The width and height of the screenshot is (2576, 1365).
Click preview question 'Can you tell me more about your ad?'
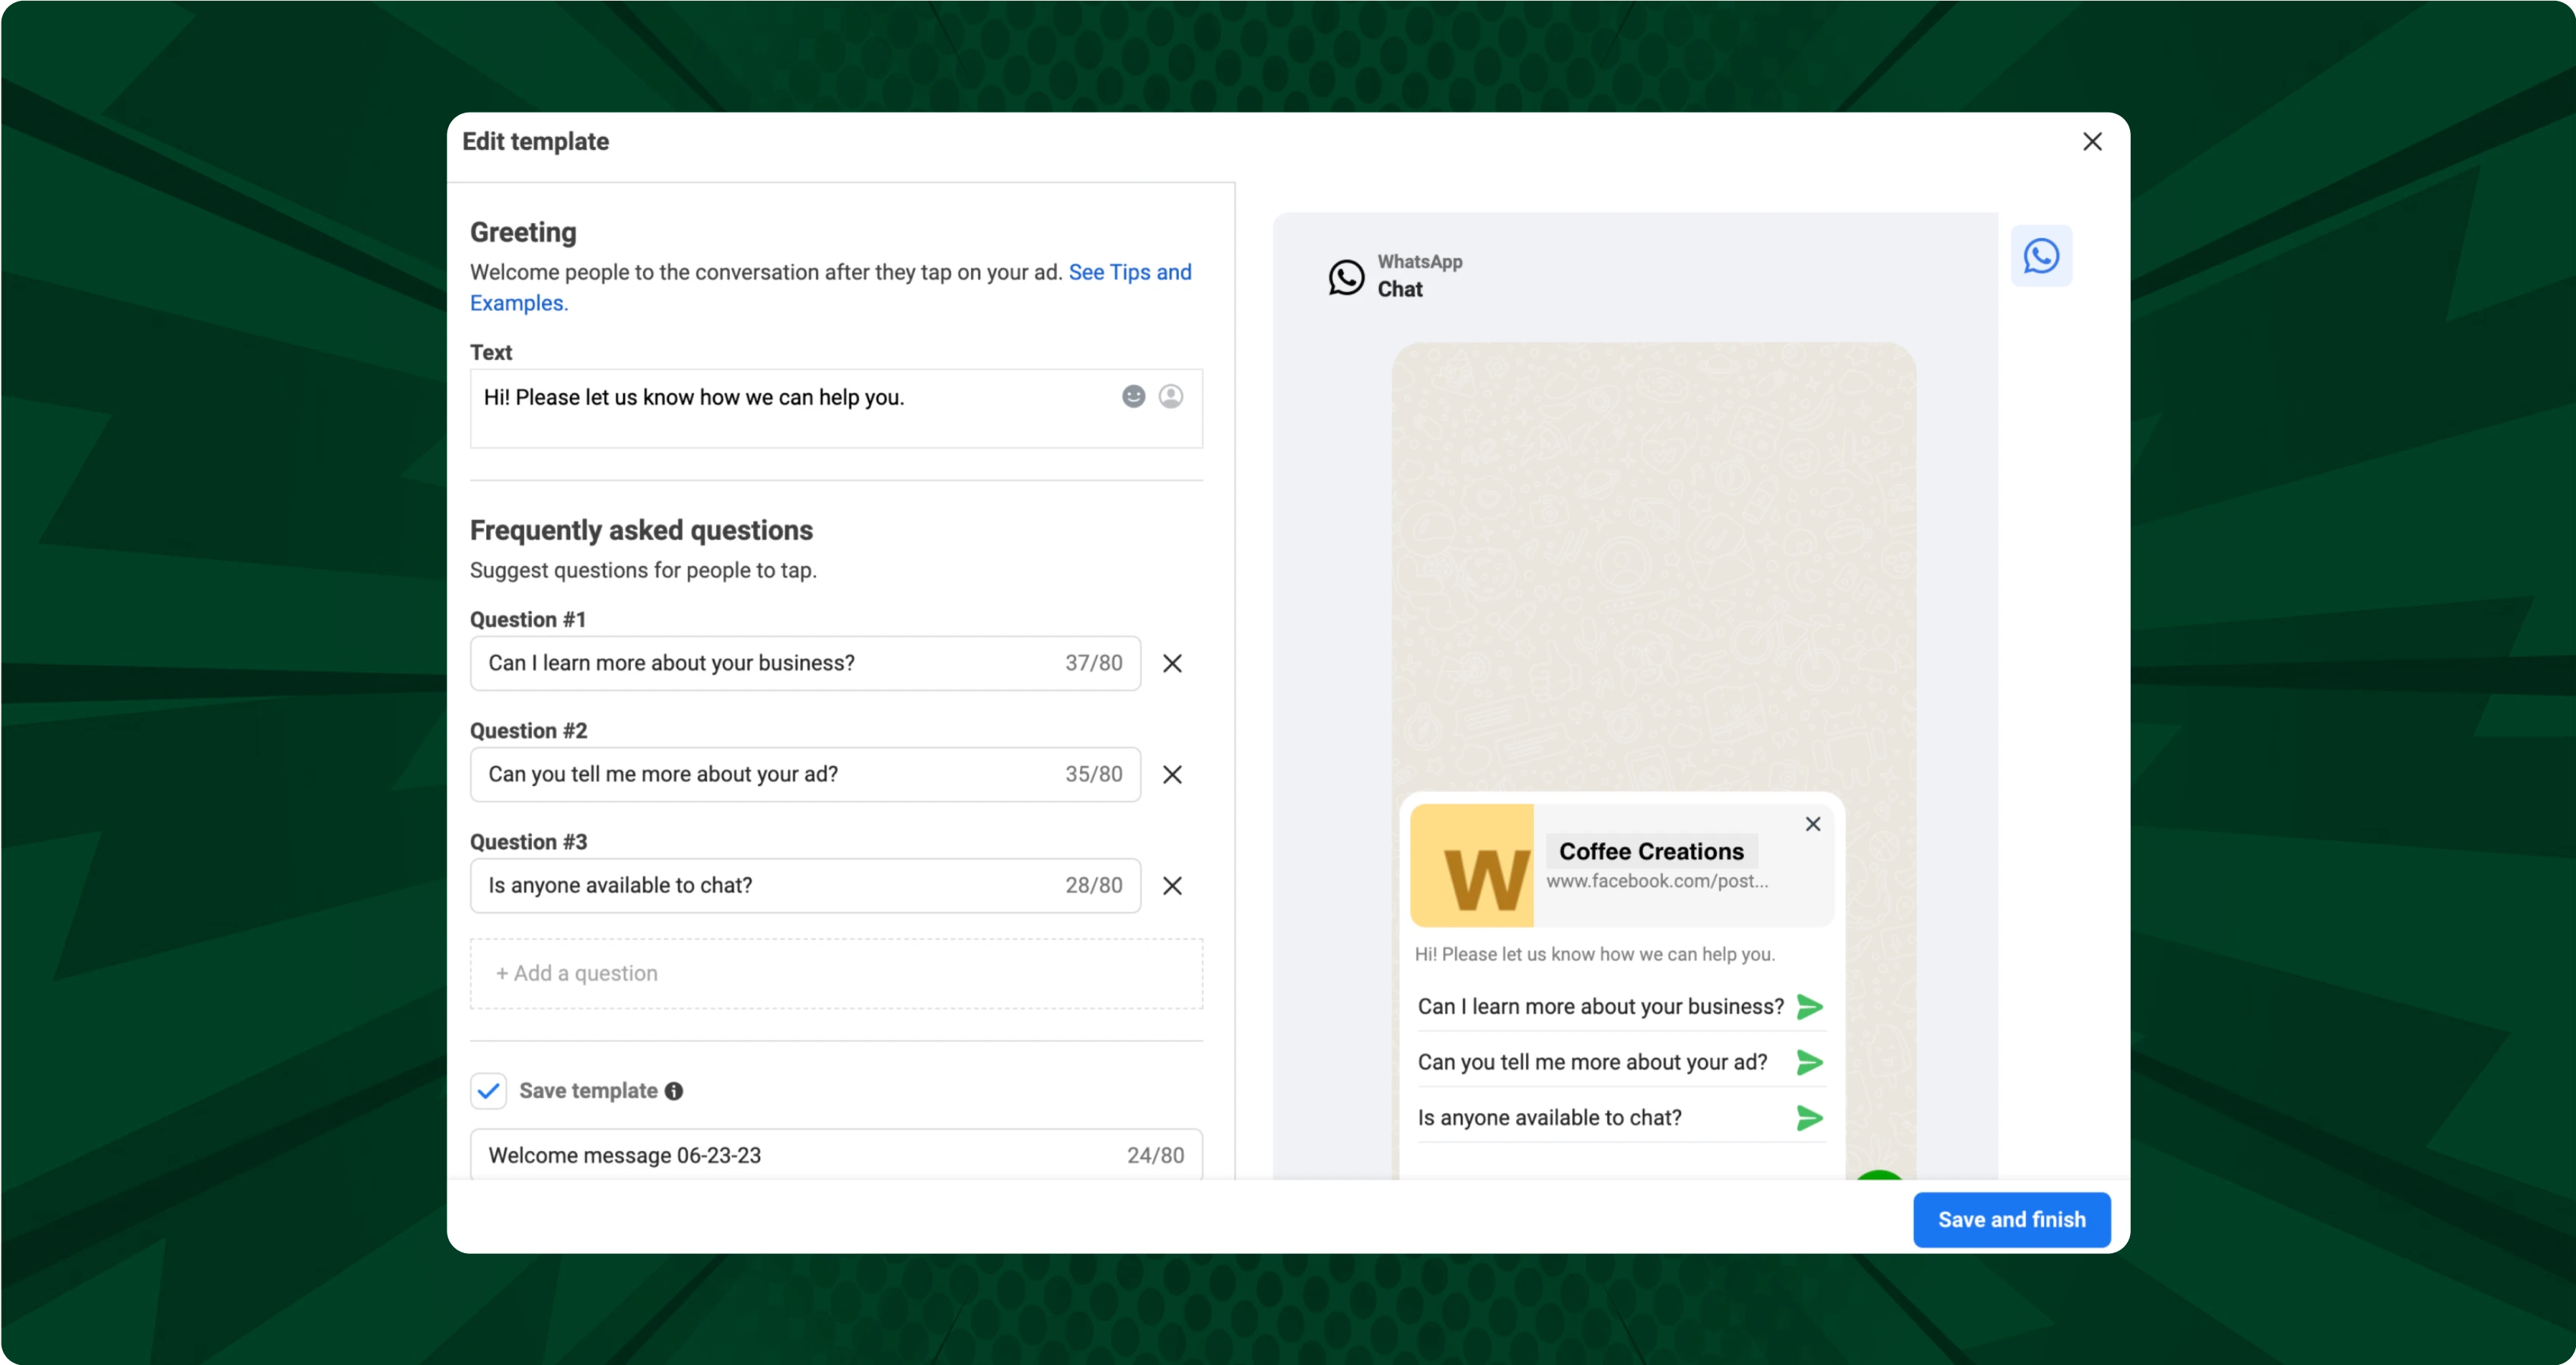coord(1592,1062)
